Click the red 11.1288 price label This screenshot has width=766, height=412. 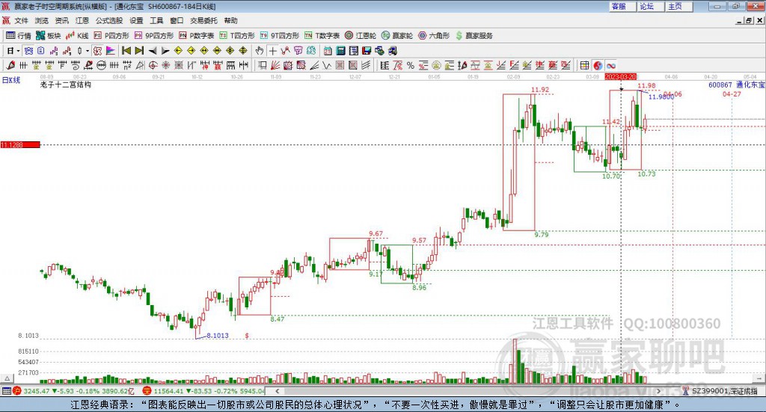pos(20,145)
